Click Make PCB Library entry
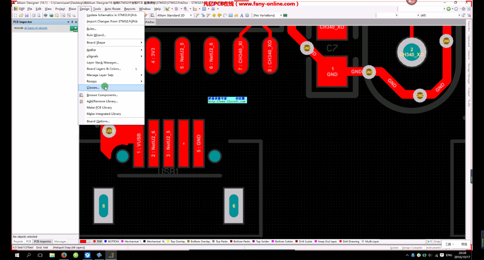The image size is (484, 260). click(111, 108)
